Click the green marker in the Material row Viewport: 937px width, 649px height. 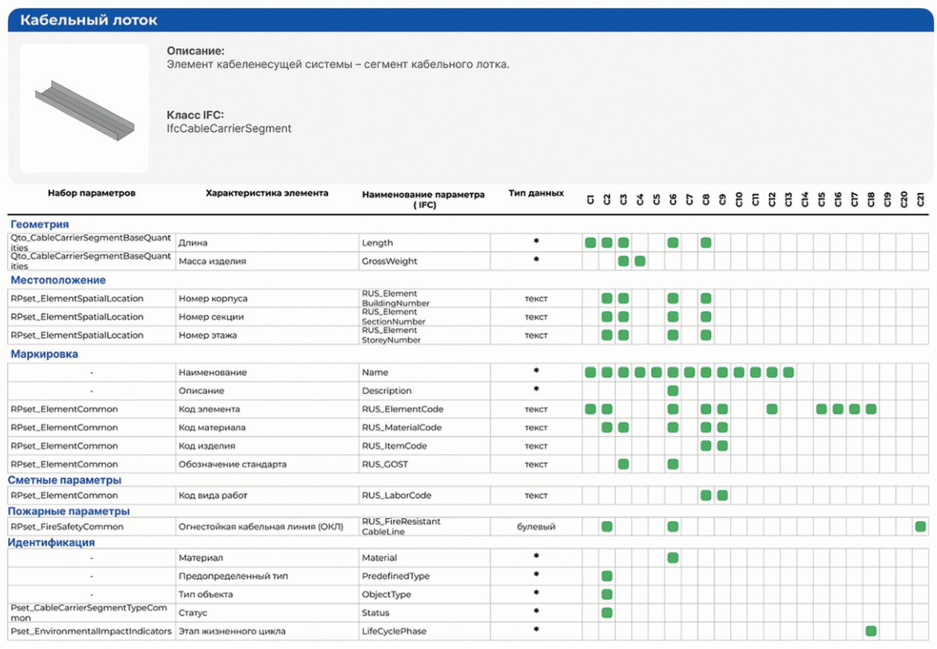[x=673, y=558]
